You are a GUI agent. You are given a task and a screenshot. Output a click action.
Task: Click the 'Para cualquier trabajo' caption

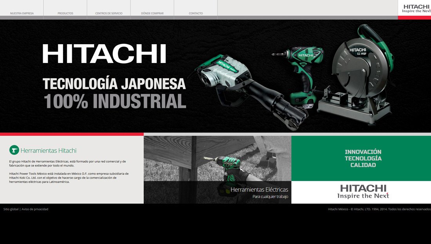(270, 197)
